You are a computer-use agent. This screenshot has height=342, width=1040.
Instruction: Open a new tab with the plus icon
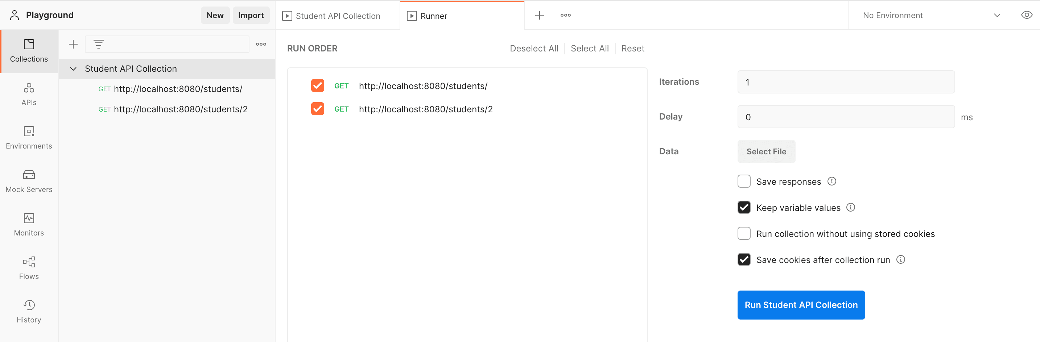click(x=539, y=15)
